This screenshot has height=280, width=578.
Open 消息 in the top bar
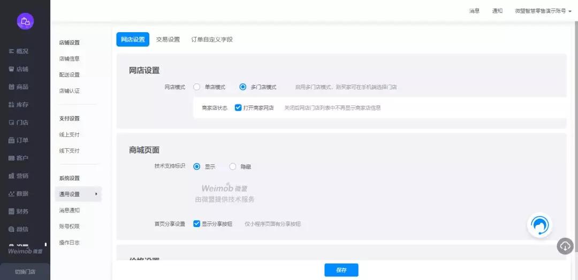[474, 11]
